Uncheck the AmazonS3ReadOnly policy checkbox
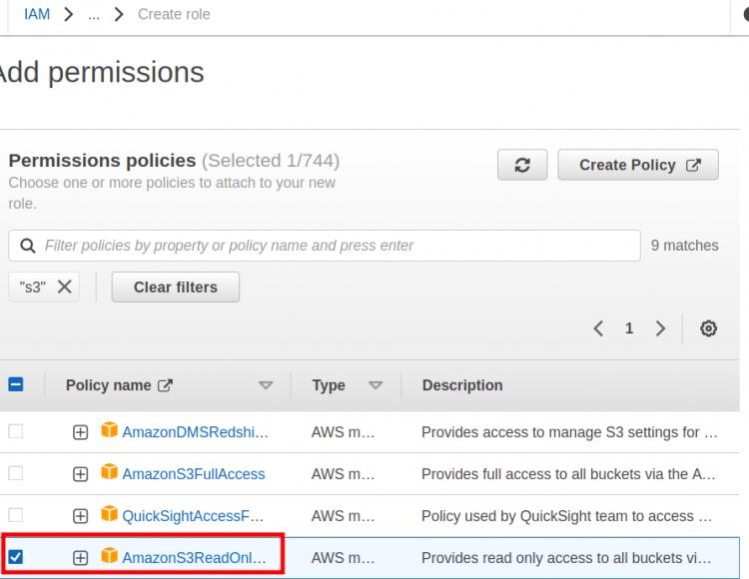749x579 pixels. coord(16,557)
